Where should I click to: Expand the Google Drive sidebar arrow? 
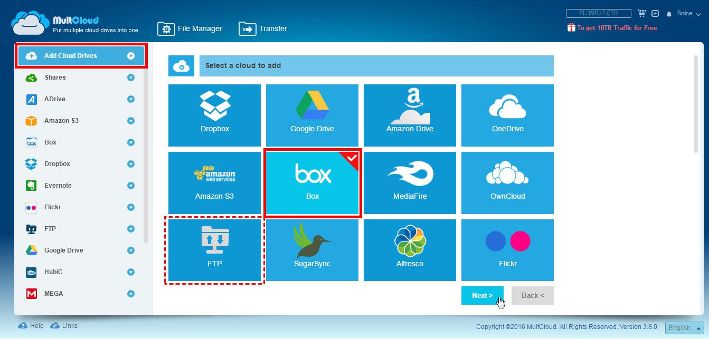pyautogui.click(x=131, y=250)
